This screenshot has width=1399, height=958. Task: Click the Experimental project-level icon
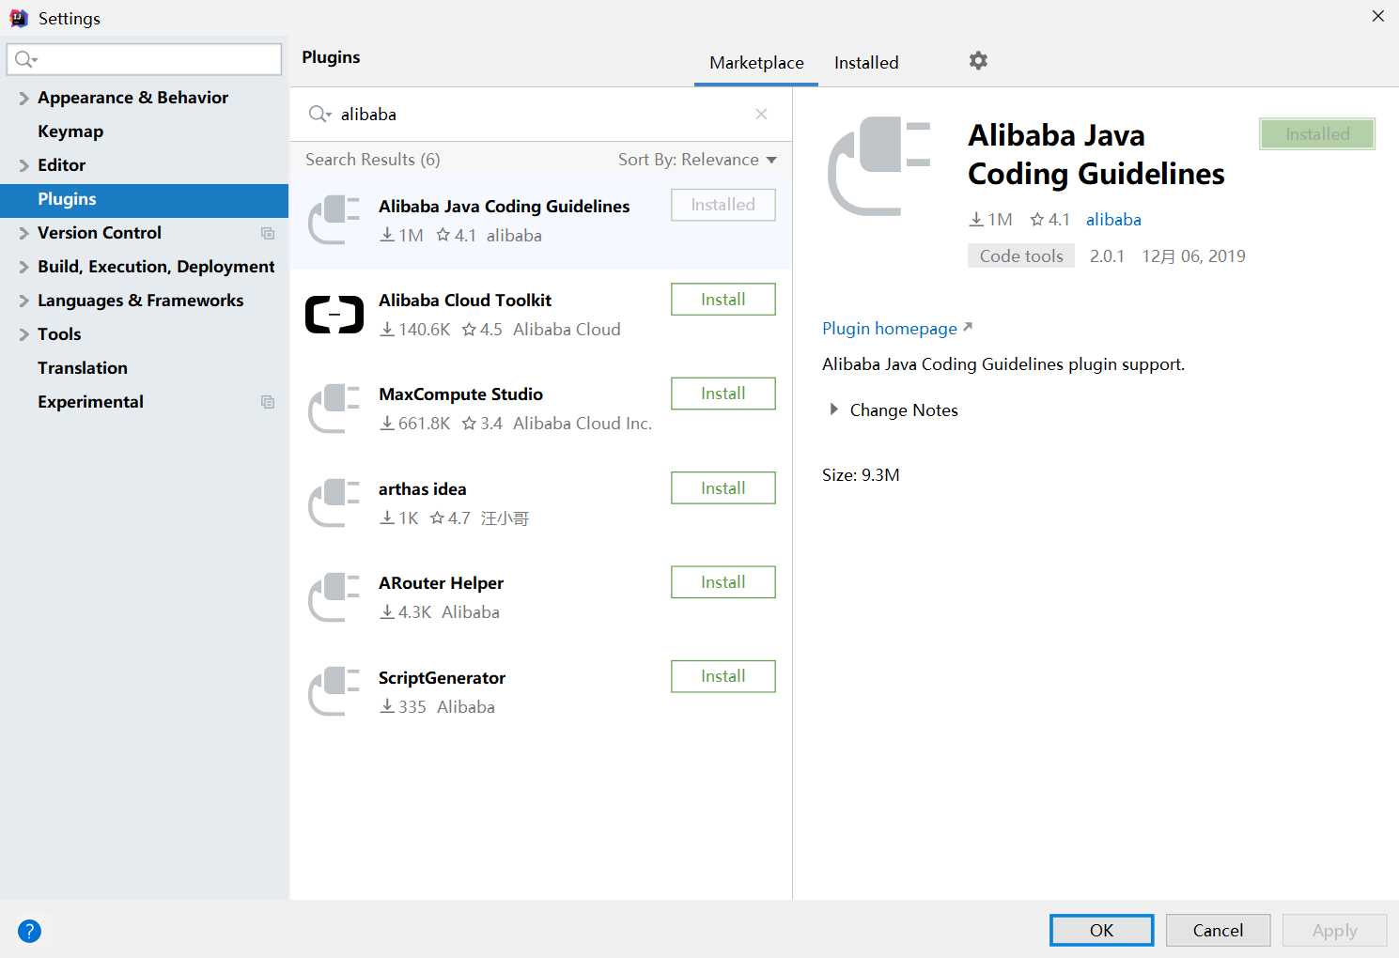(268, 402)
